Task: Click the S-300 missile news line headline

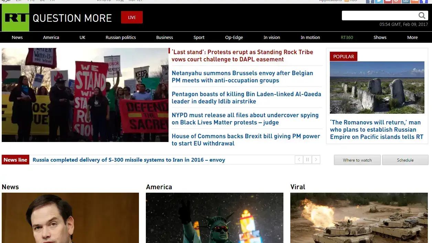Action: tap(129, 160)
